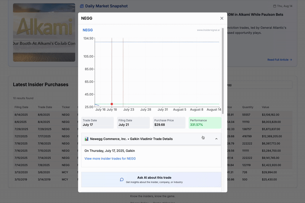Click the quantity 138757 cell
Viewport: 305px width, 203px height.
click(x=247, y=129)
